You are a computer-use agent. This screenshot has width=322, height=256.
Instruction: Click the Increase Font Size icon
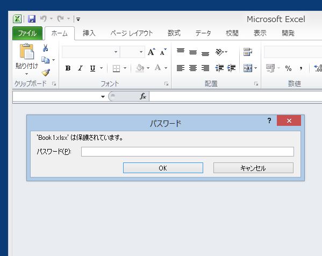pos(152,52)
